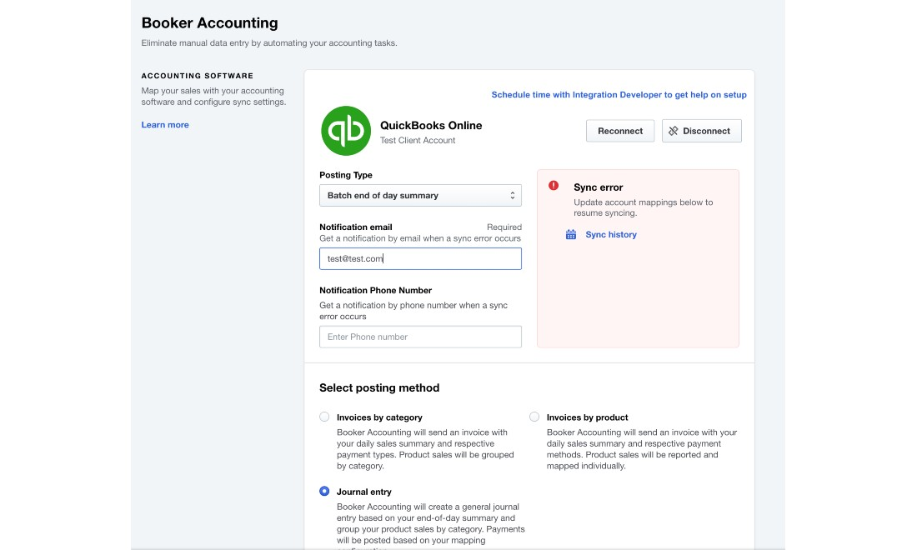Open the Schedule time with Integration Developer link
Screen dimensions: 917x550
pyautogui.click(x=619, y=95)
